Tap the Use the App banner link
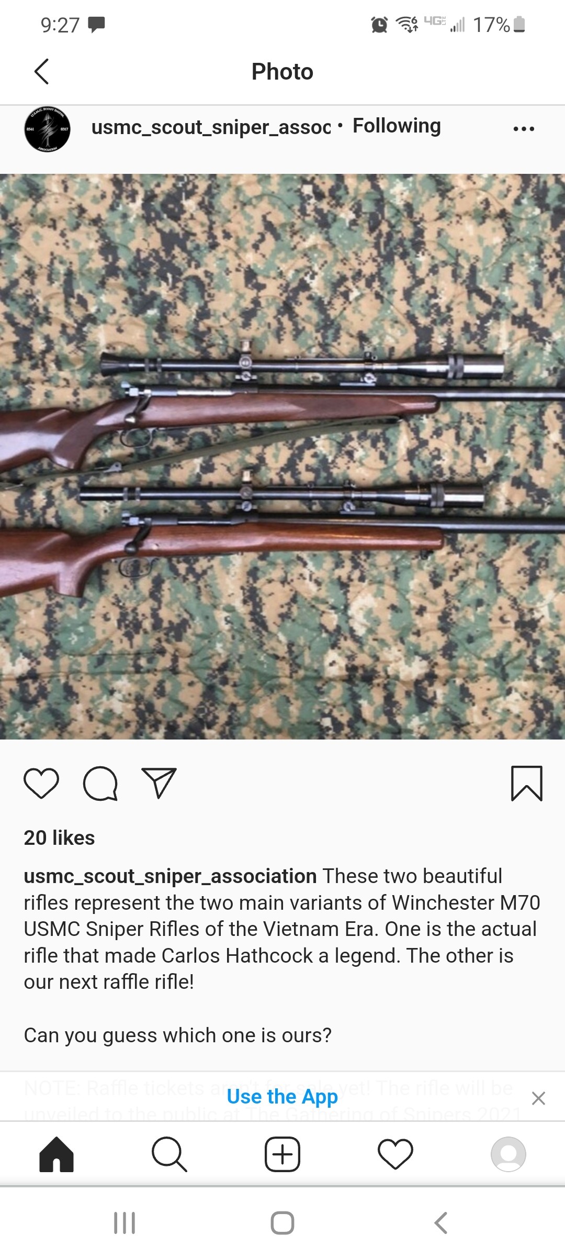Viewport: 565px width, 1257px height. click(282, 1097)
